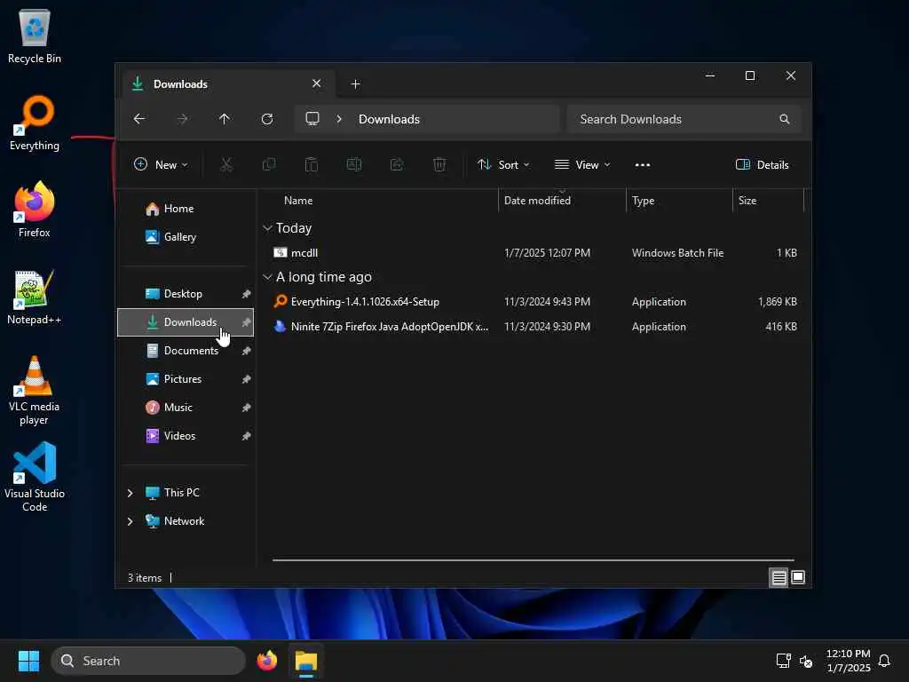The width and height of the screenshot is (909, 682).
Task: Click the network tray icon
Action: tap(783, 661)
